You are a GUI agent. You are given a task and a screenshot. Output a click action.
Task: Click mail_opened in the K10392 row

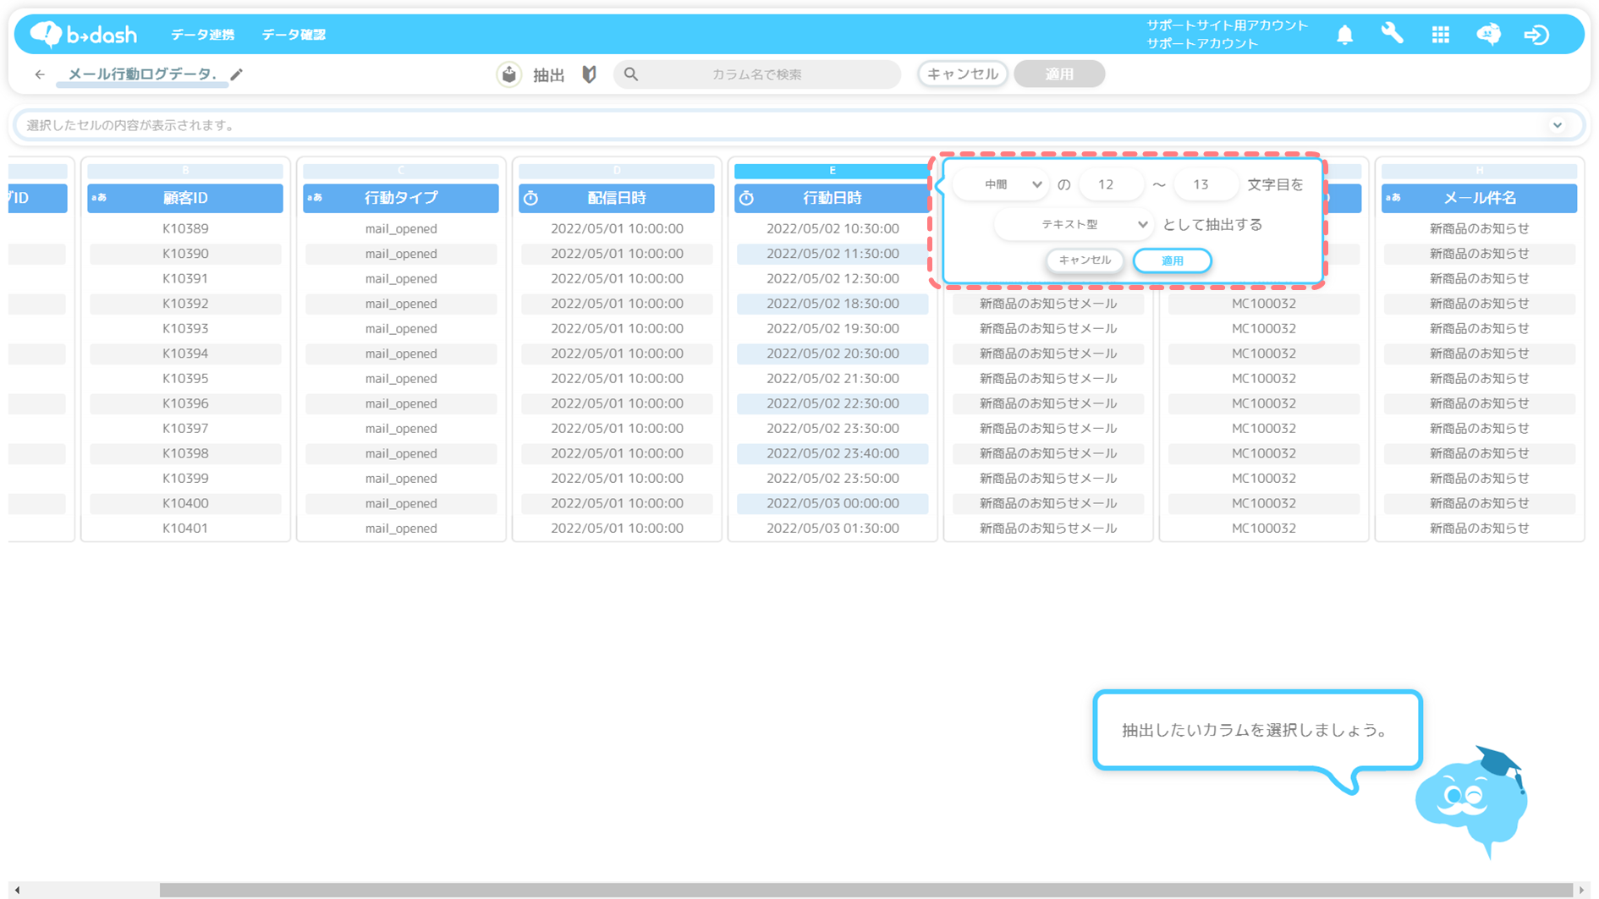(x=401, y=303)
